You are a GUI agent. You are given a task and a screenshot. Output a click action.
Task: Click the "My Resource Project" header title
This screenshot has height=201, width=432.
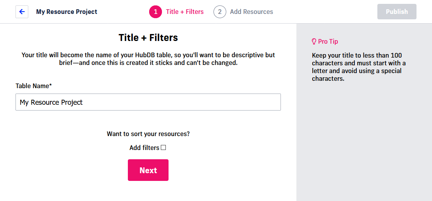(x=67, y=12)
